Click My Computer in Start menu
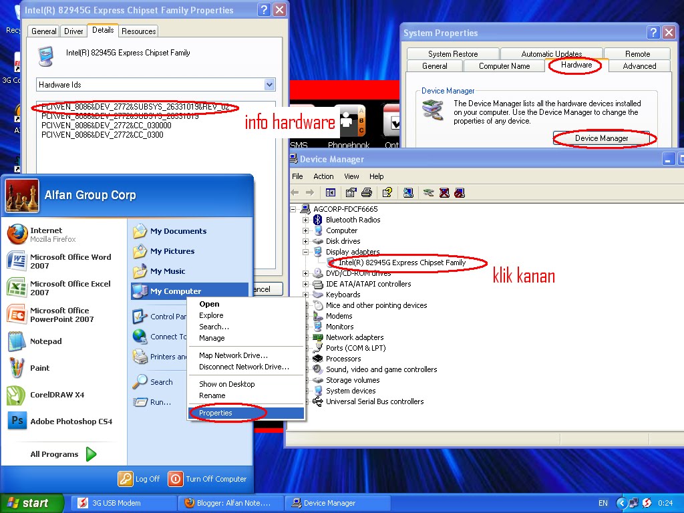 [x=189, y=291]
